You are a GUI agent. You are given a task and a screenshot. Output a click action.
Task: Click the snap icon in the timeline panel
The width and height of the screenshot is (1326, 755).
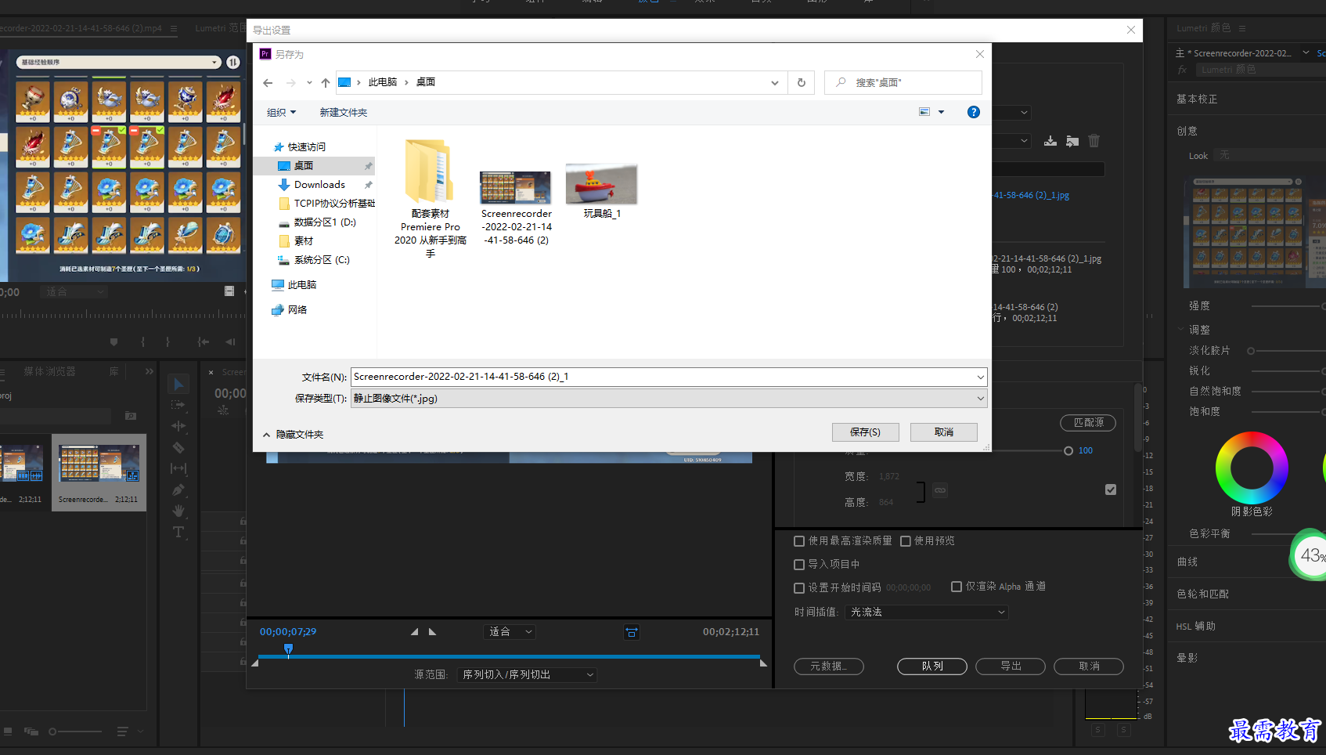tap(223, 410)
